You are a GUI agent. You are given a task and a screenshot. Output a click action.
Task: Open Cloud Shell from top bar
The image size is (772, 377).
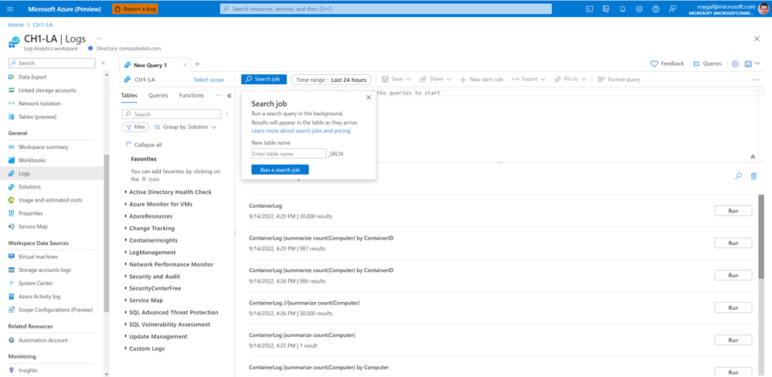pyautogui.click(x=590, y=8)
